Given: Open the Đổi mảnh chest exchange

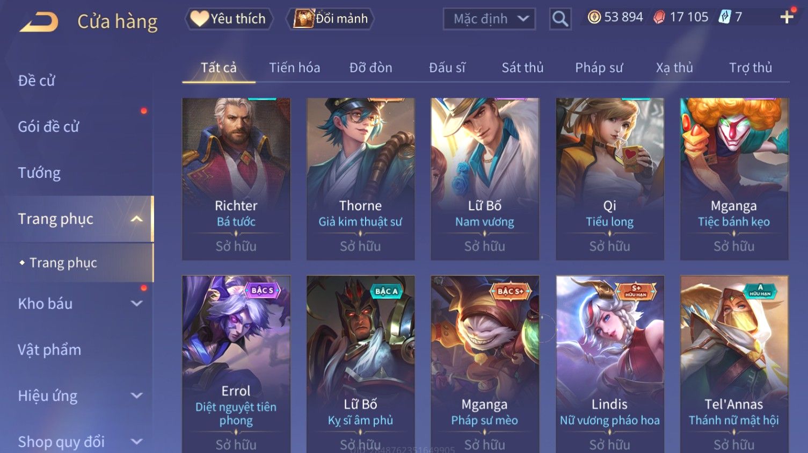Looking at the screenshot, I should pyautogui.click(x=330, y=19).
